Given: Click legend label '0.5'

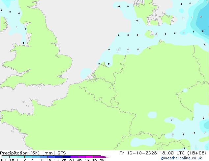Looking at the screenshot, I should pos(12,160).
